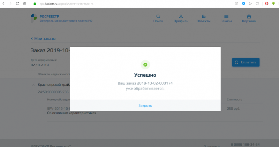Click the green padlock security icon

pos(35,3)
